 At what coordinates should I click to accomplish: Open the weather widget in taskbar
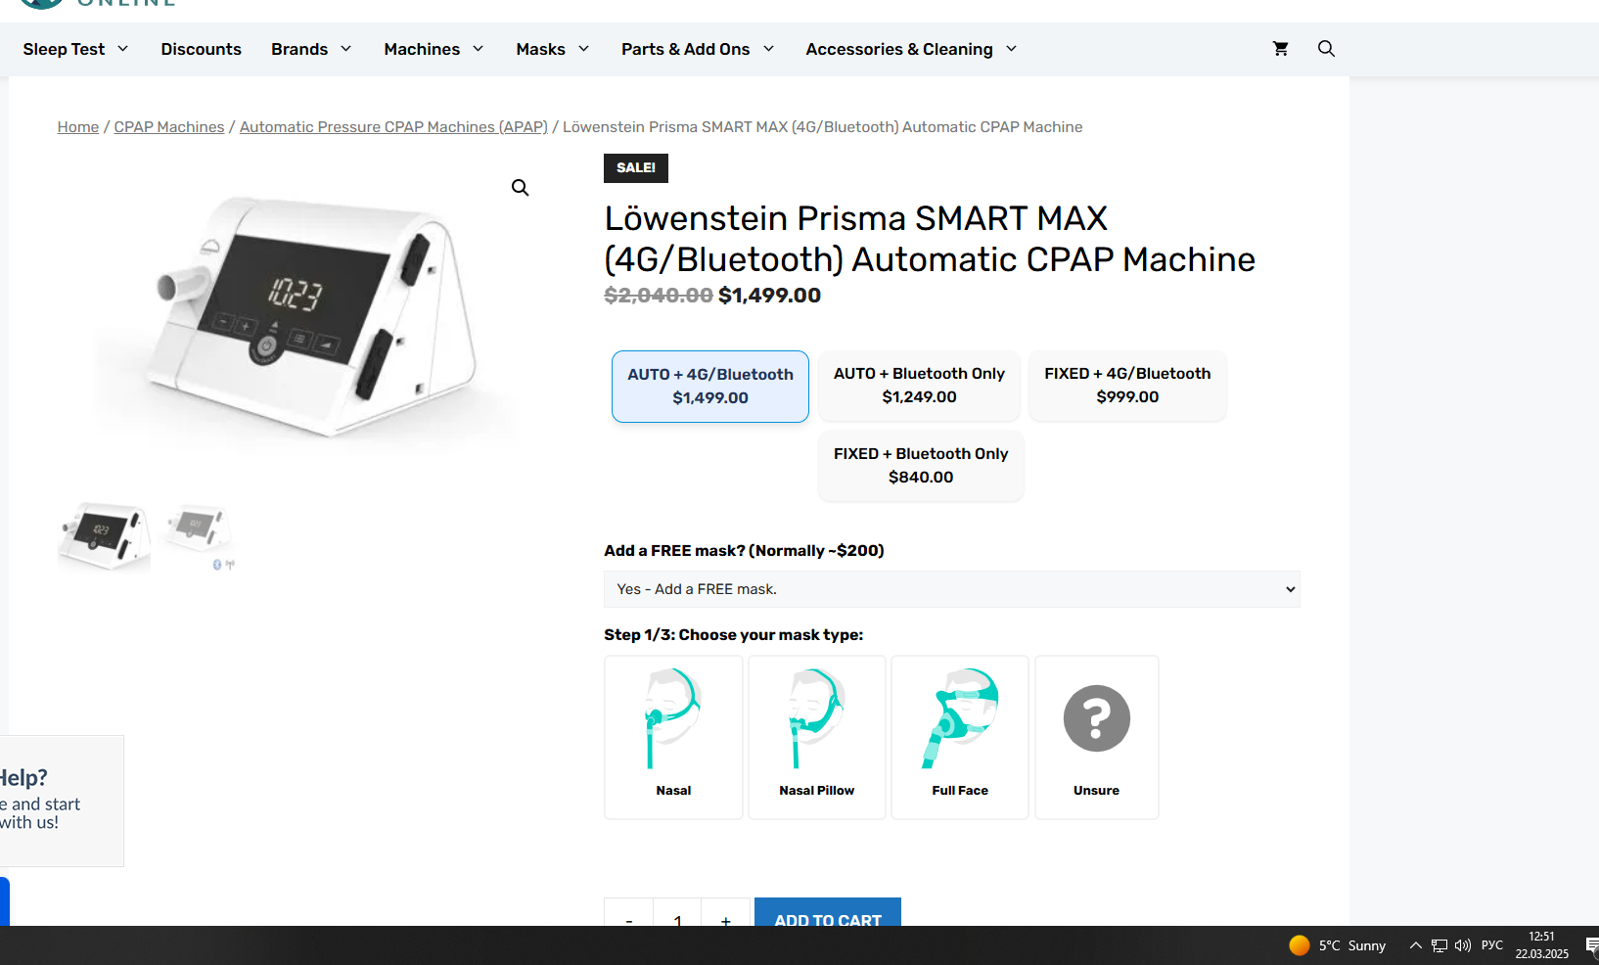pyautogui.click(x=1337, y=945)
